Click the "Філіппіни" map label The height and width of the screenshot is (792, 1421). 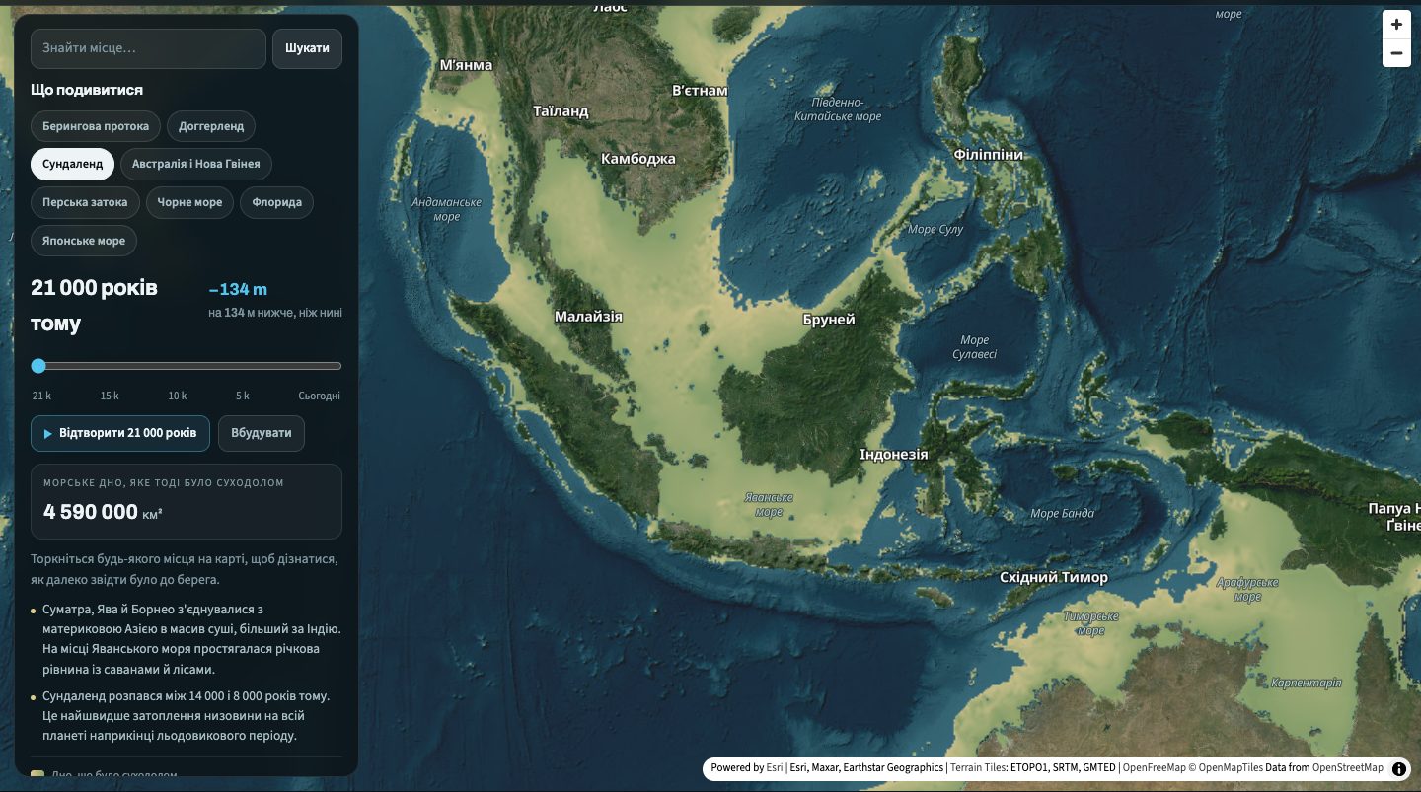point(989,155)
